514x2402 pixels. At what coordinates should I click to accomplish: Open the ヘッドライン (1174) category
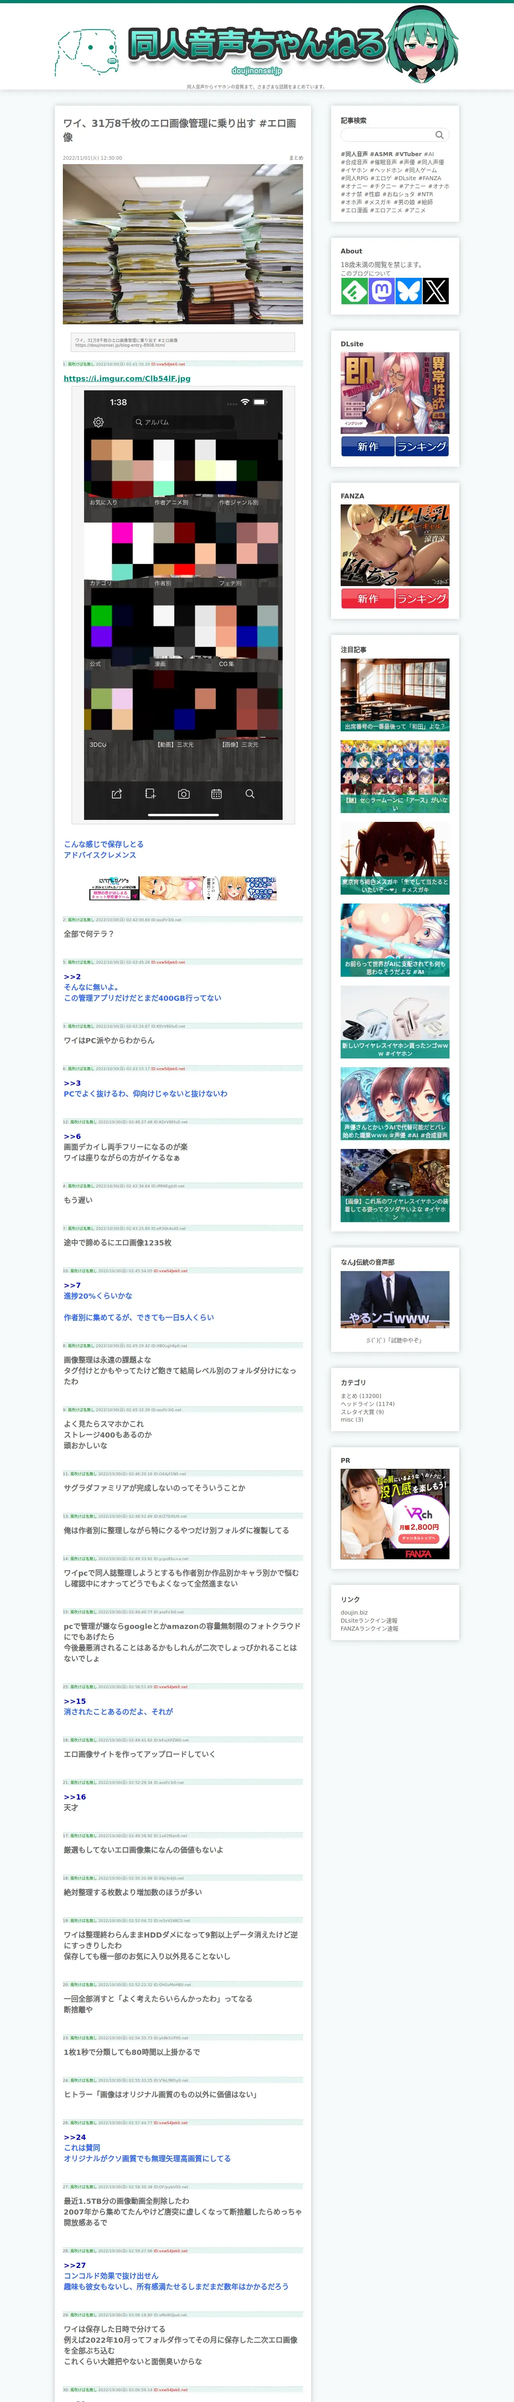pos(367,1404)
